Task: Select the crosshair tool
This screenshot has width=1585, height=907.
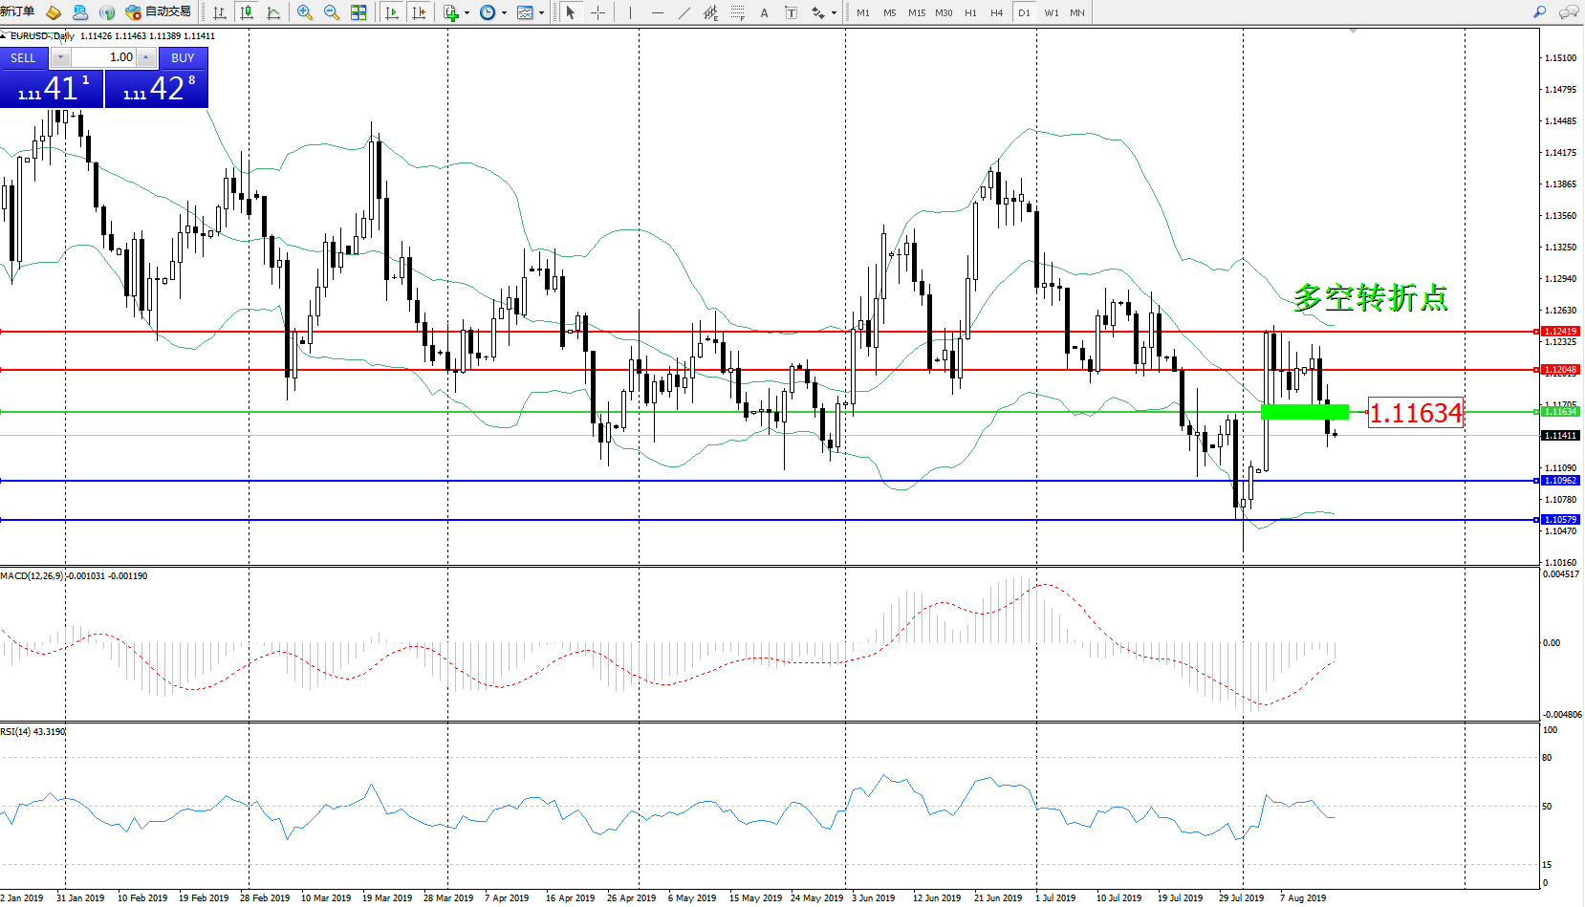Action: (597, 12)
